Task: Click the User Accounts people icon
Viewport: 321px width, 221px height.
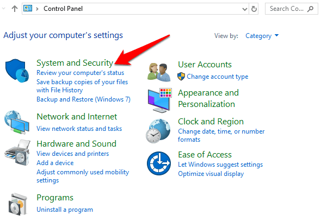Action: point(159,72)
